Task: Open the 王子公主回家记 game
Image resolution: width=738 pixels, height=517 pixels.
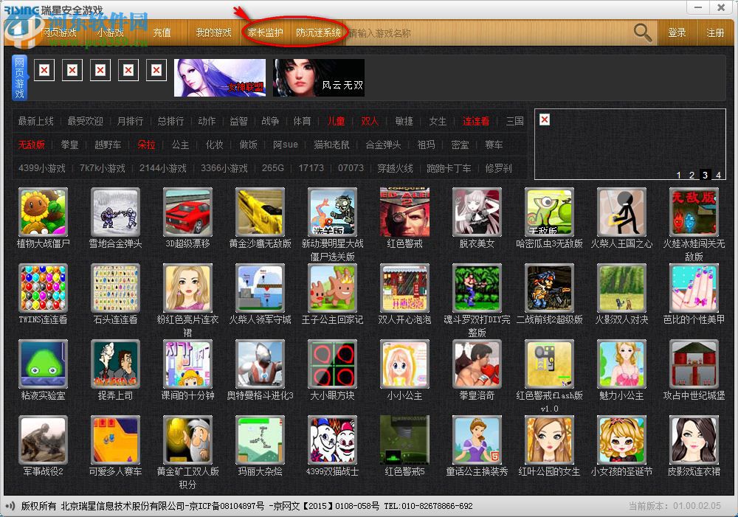Action: [x=332, y=288]
